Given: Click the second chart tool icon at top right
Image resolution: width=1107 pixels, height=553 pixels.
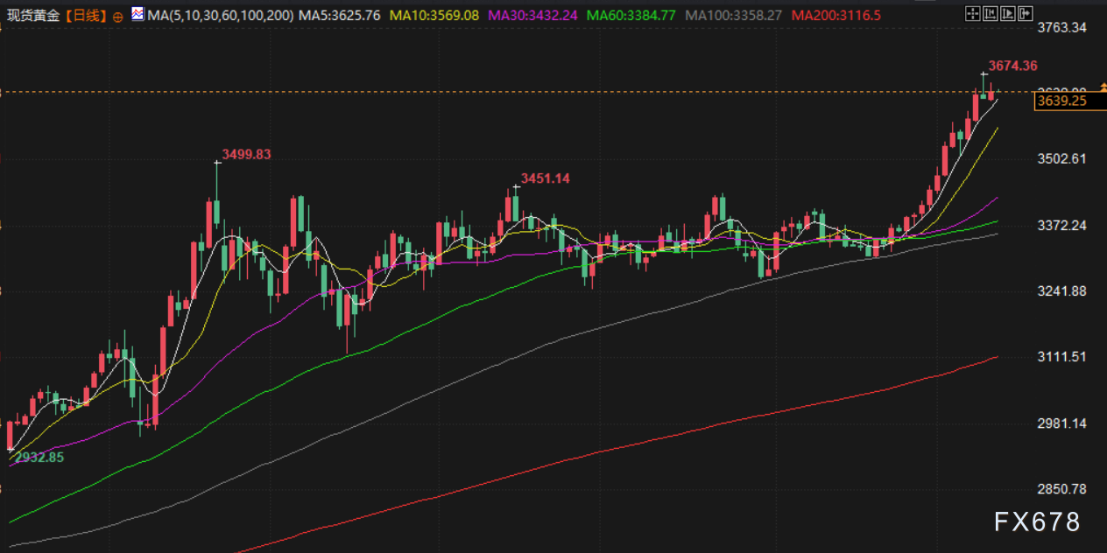Looking at the screenshot, I should tap(990, 14).
